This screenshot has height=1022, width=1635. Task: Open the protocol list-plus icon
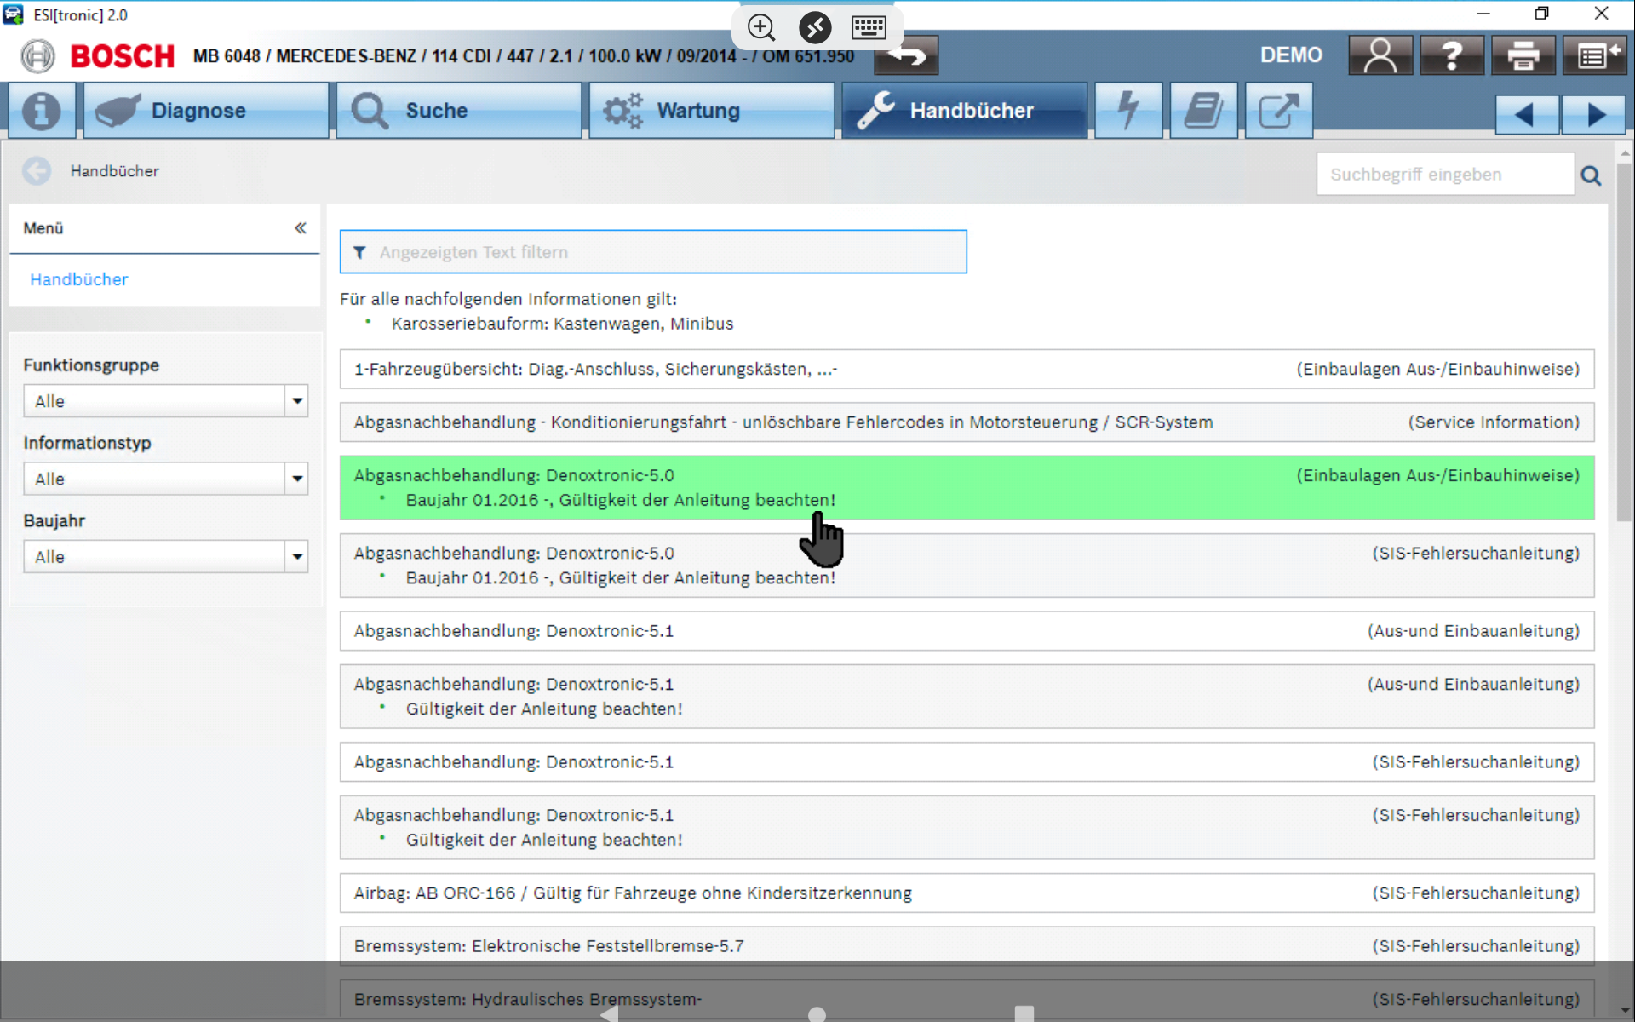point(1594,55)
